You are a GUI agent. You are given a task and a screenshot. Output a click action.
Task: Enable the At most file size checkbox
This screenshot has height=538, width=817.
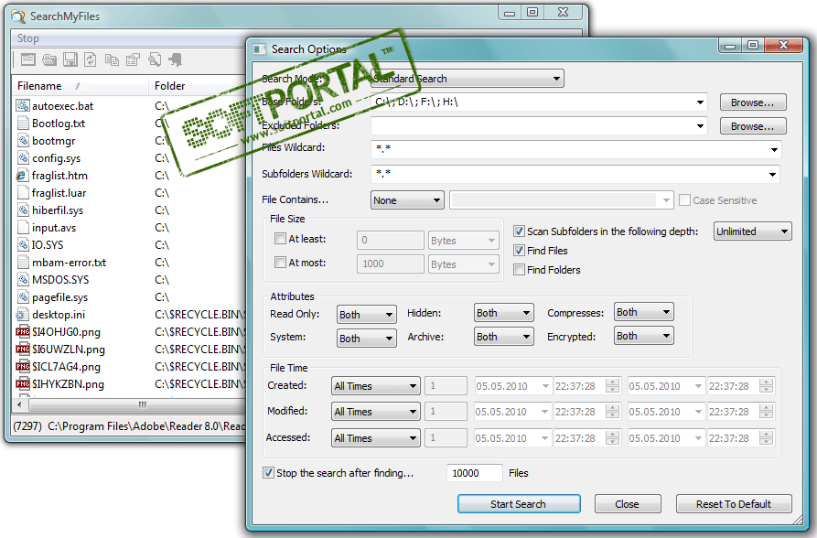280,263
